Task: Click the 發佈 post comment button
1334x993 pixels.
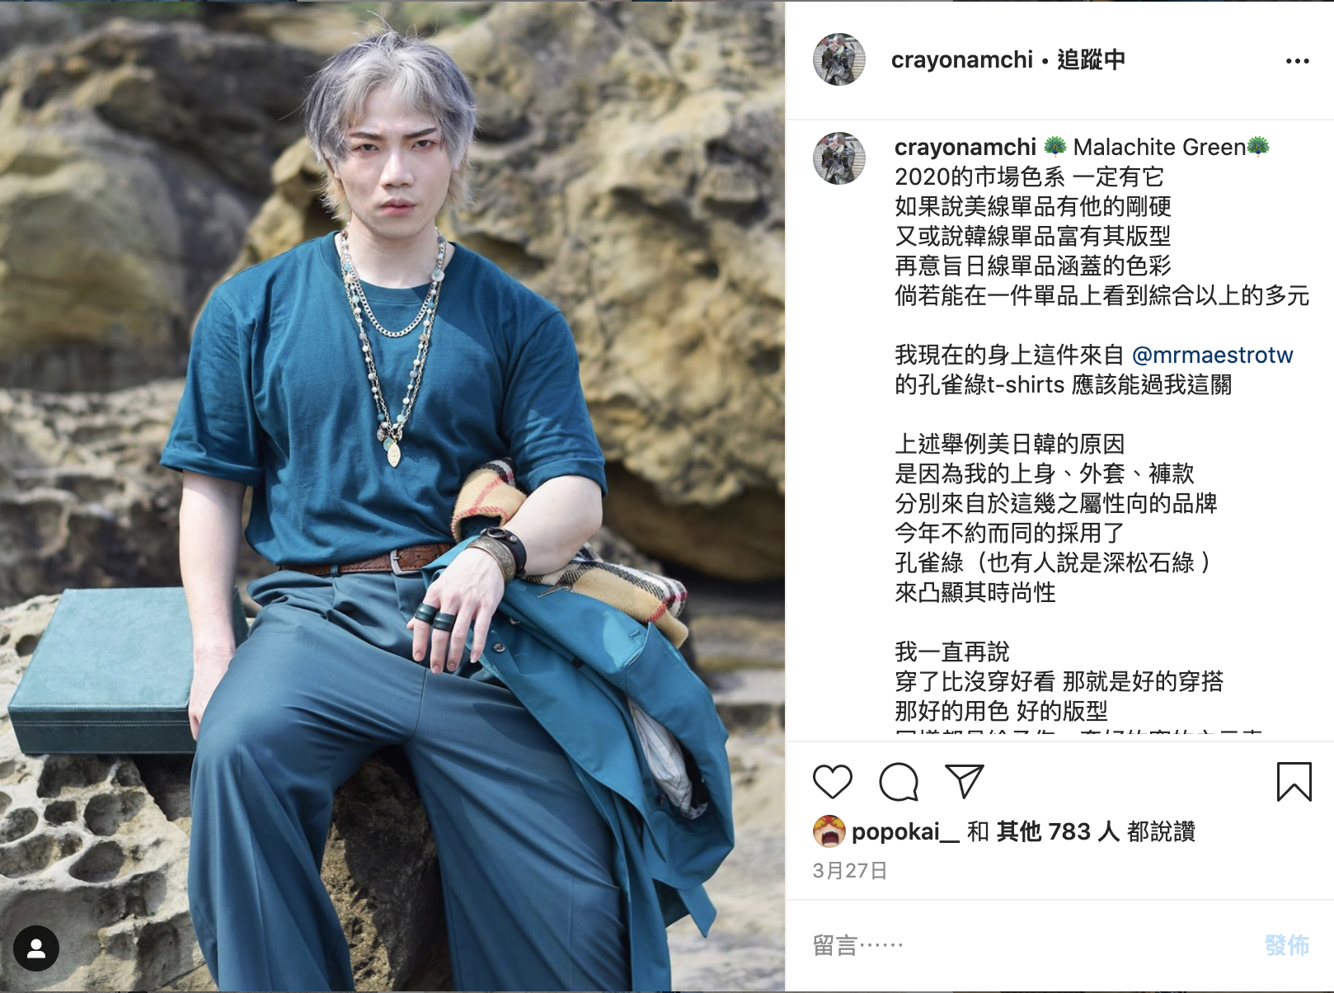Action: 1286,945
